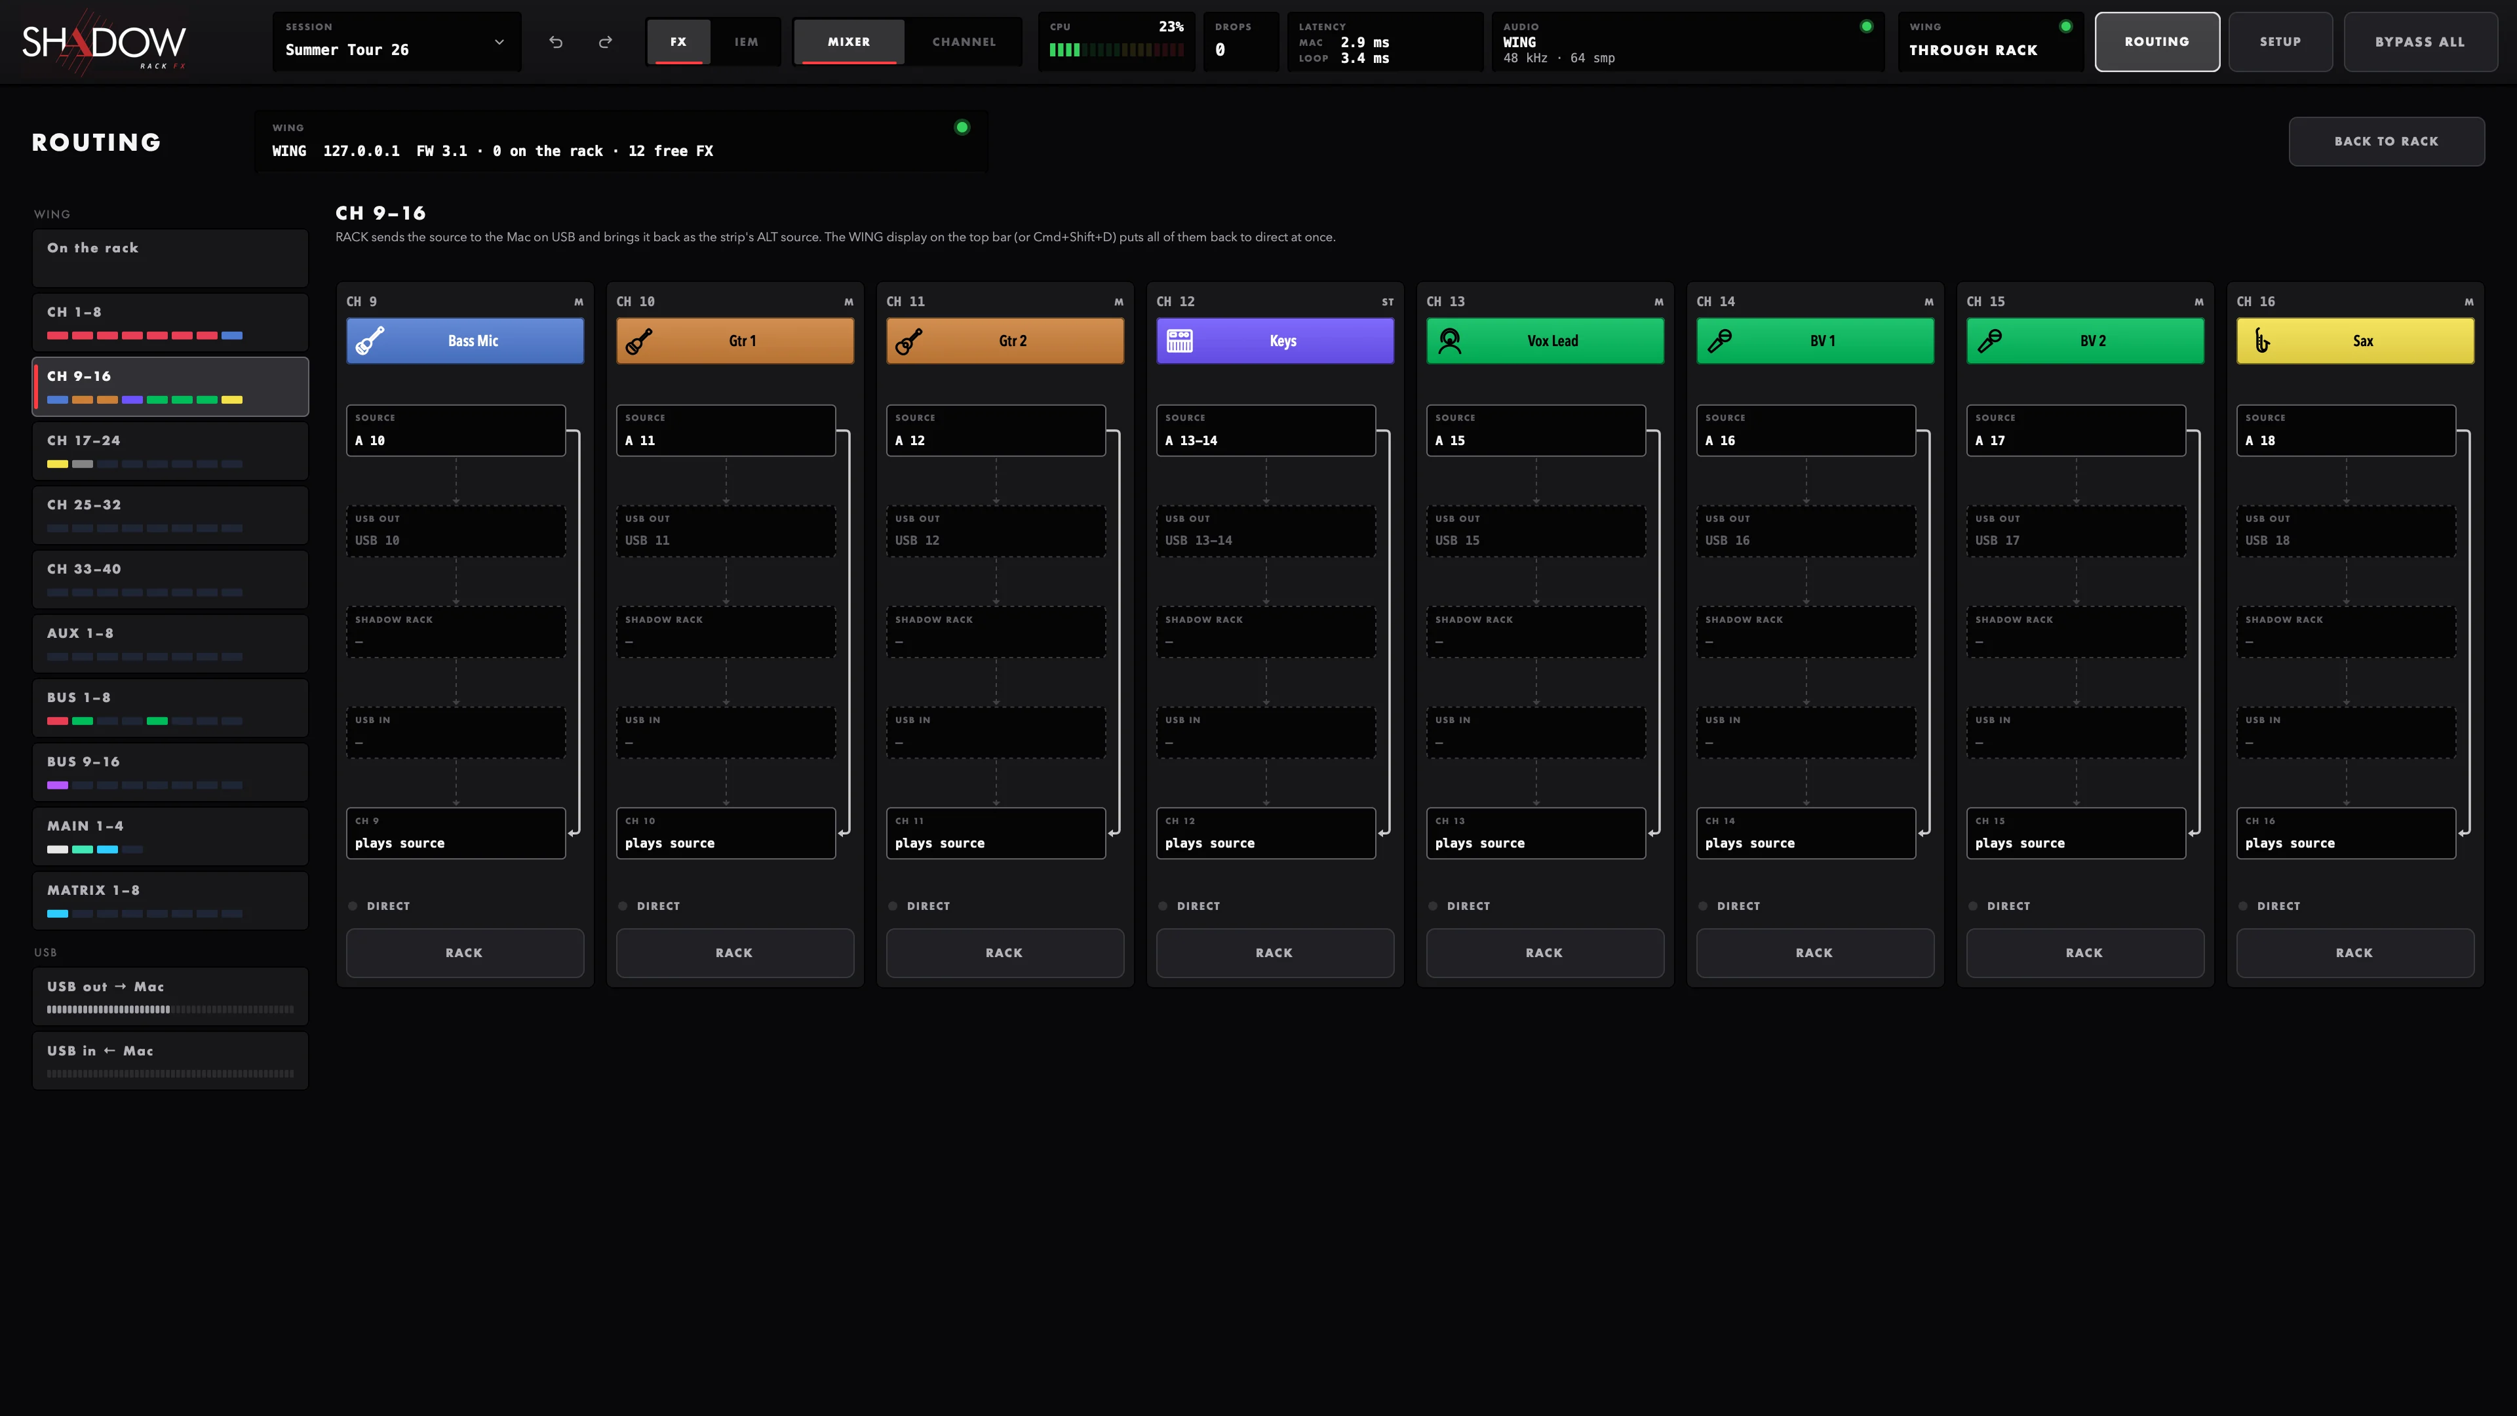The height and width of the screenshot is (1416, 2517).
Task: Open CH 14 source A 16 selector
Action: point(1806,431)
